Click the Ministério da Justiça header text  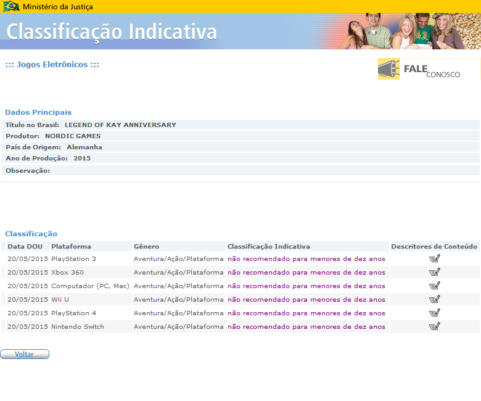pos(59,6)
